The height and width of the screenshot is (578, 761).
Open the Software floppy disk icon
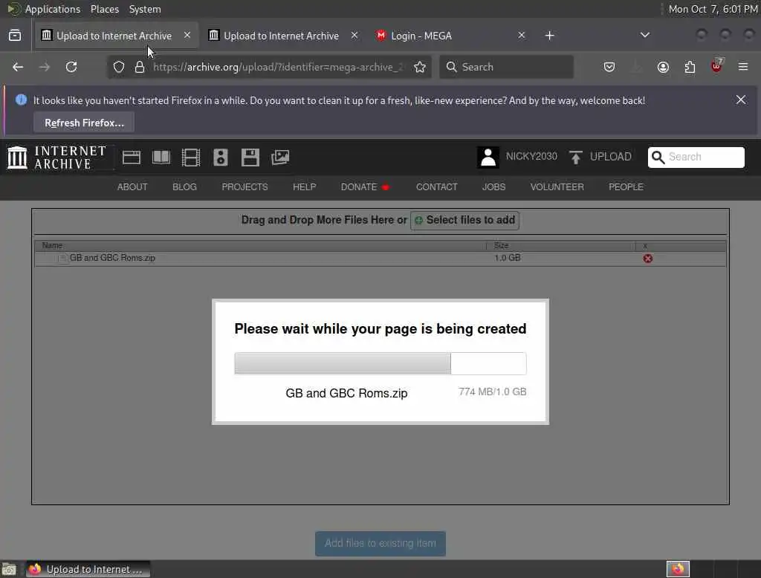[250, 158]
